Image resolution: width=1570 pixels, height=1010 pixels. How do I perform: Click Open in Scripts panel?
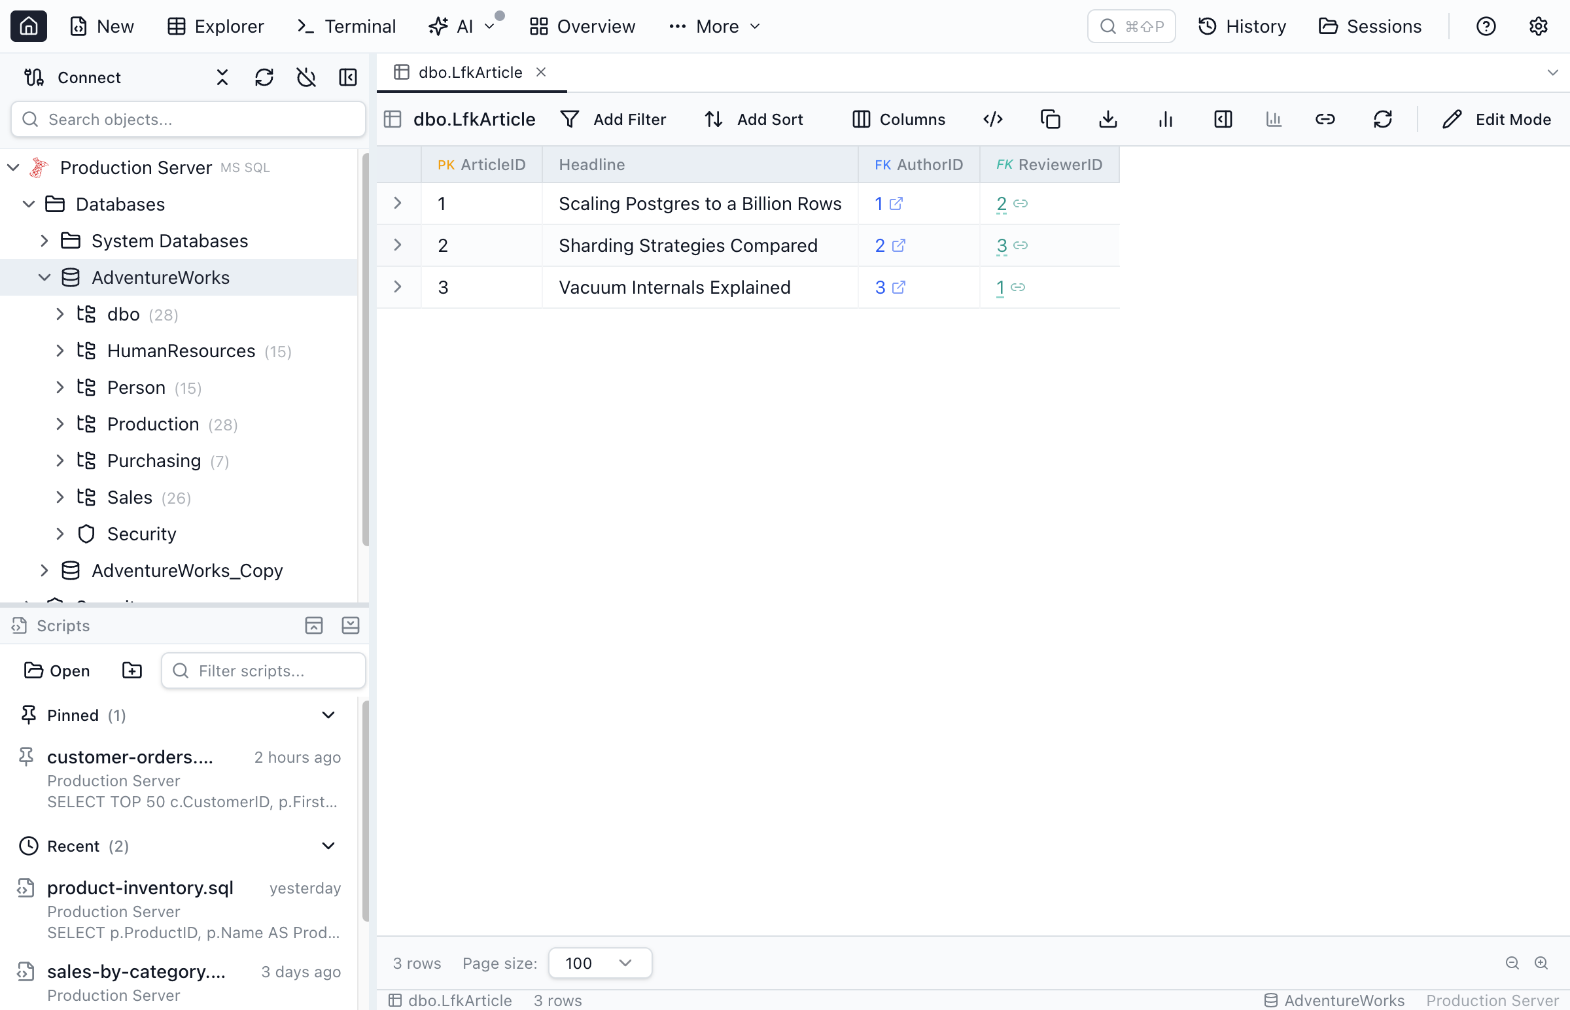coord(57,670)
